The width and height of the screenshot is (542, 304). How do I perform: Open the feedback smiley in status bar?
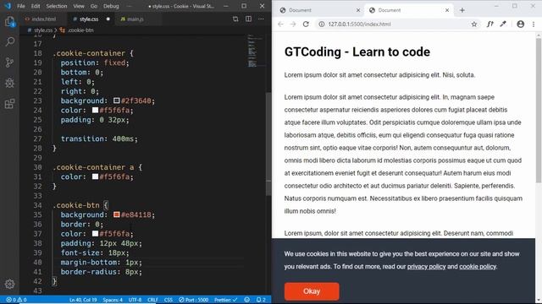[x=246, y=300]
